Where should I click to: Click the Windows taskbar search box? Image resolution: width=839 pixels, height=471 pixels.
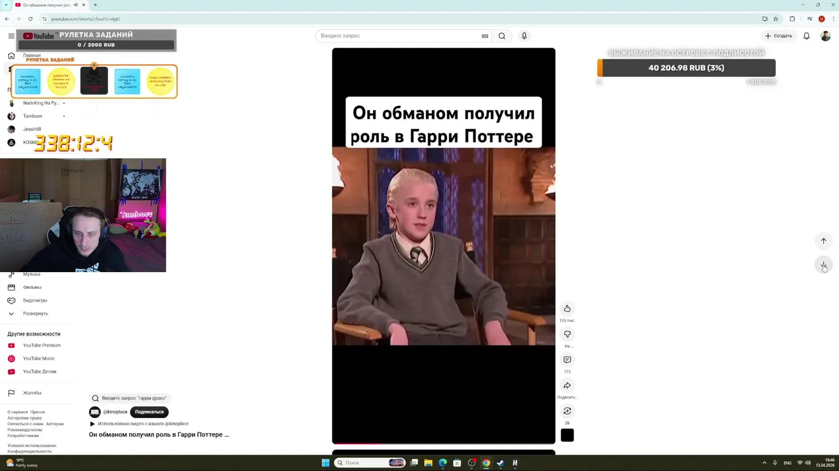(x=370, y=462)
